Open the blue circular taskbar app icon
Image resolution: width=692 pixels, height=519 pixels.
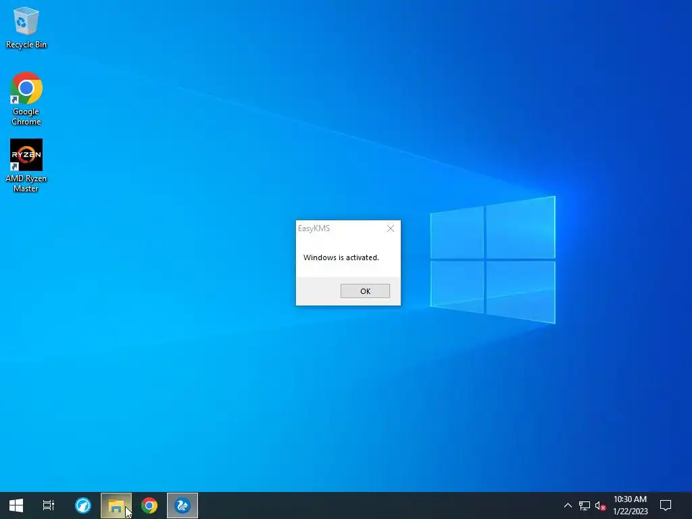click(x=83, y=505)
